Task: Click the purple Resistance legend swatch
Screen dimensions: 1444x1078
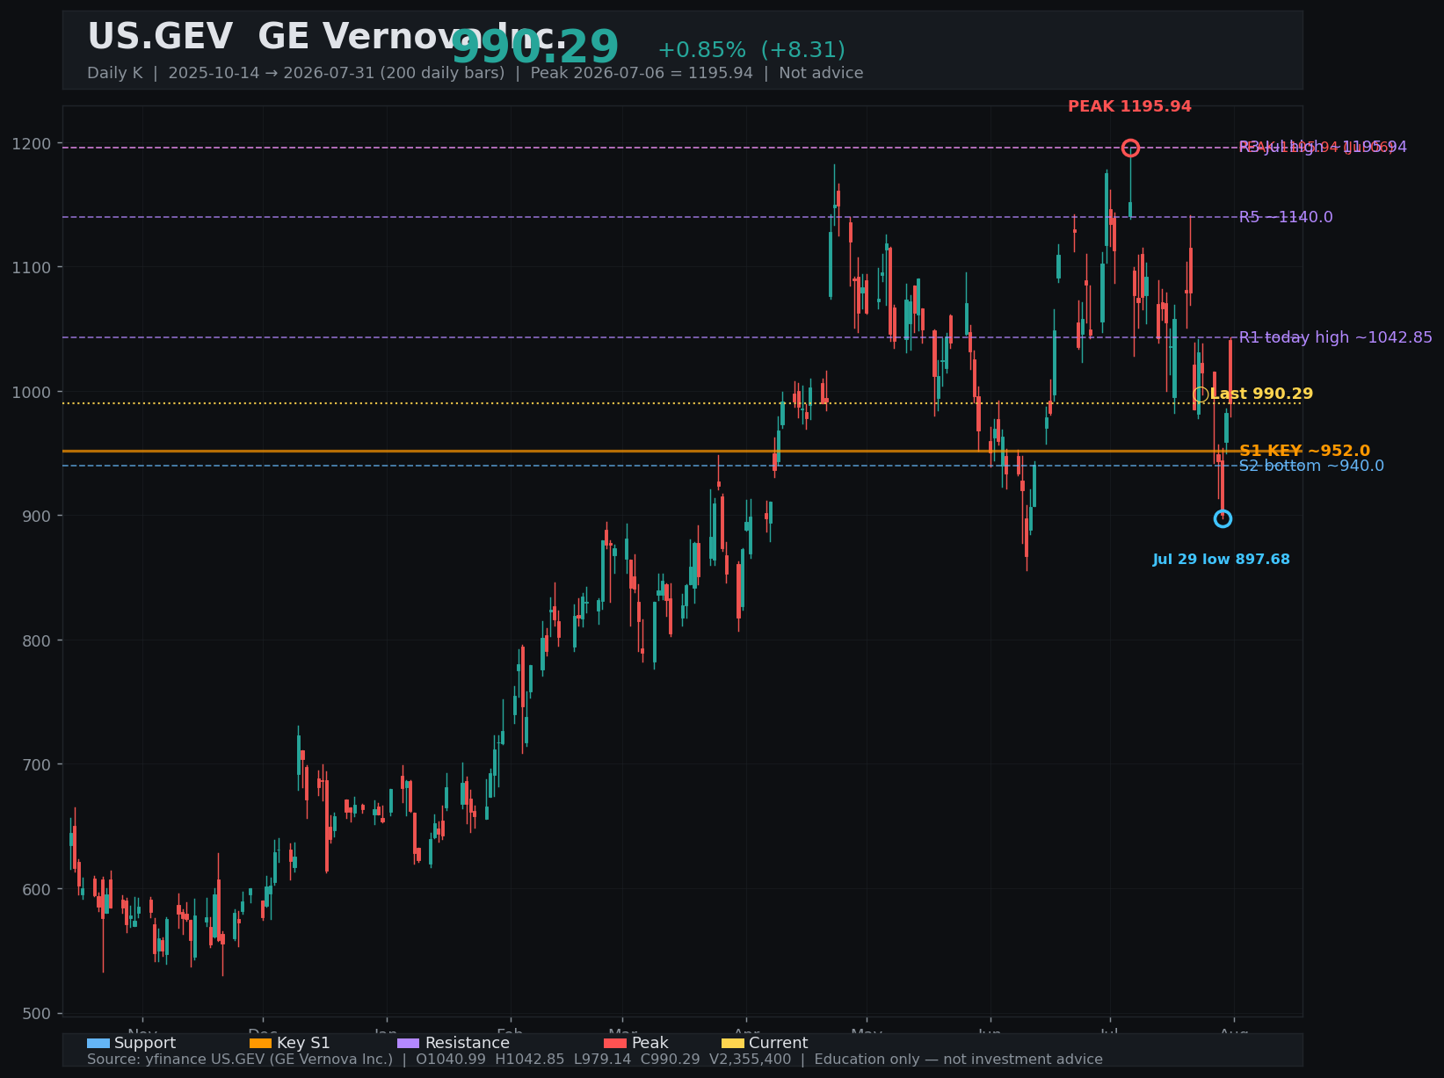Action: 409,1043
